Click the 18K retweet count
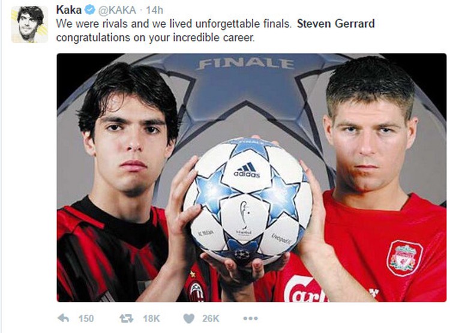Screen dimensions: 450x333 (x=151, y=319)
